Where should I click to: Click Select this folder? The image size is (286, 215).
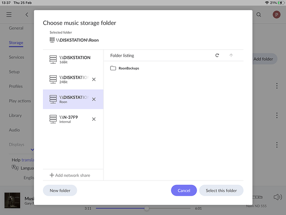[221, 190]
